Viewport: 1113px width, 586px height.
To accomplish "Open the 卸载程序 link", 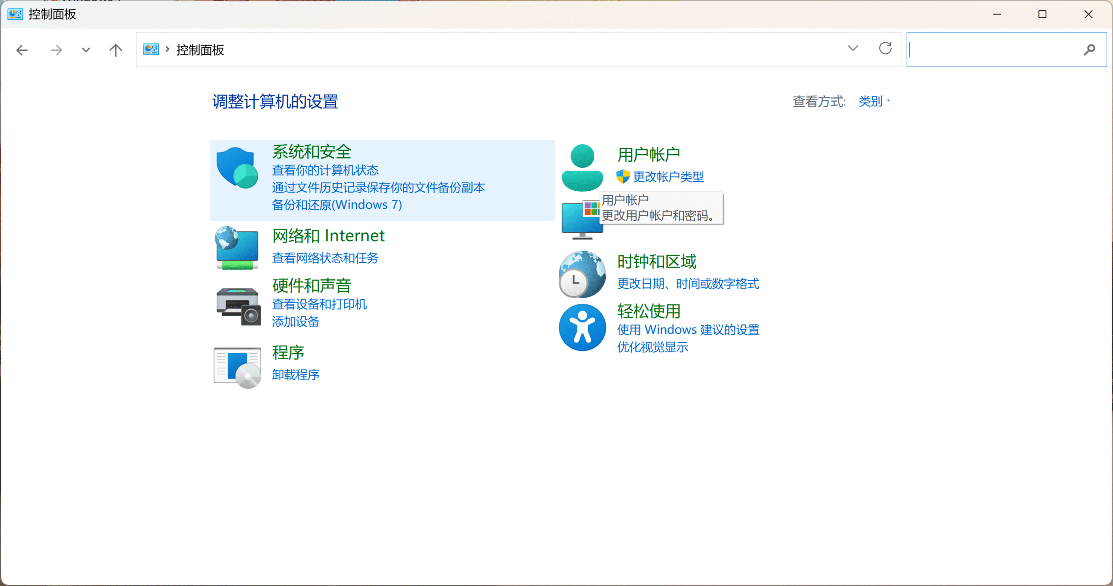I will click(296, 374).
